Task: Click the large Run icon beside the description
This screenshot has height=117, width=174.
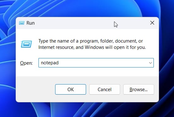Action: point(26,44)
